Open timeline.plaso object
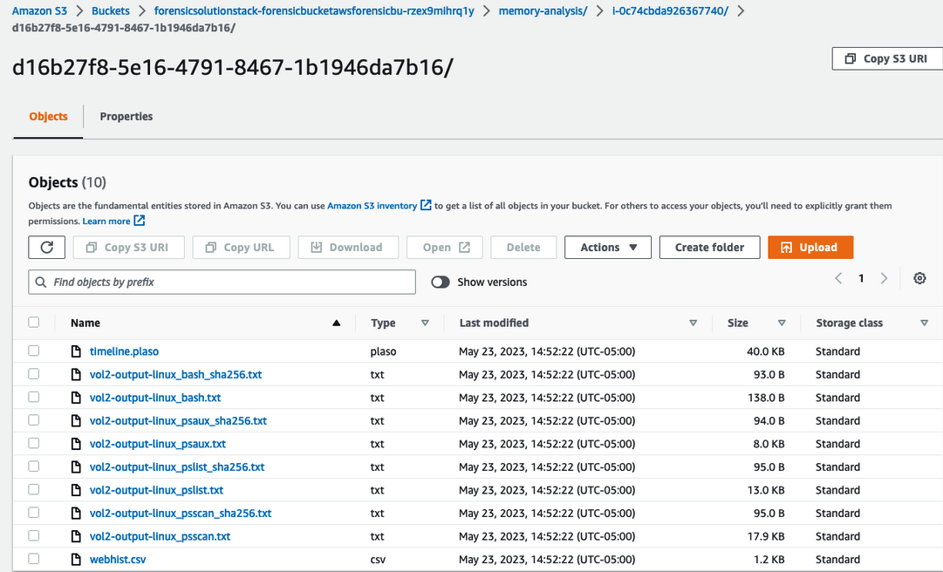Viewport: 943px width, 572px height. coord(125,351)
